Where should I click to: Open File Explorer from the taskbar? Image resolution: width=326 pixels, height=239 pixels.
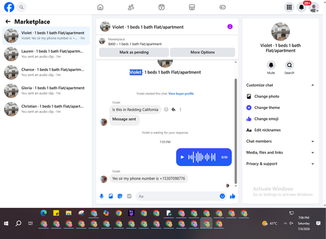pyautogui.click(x=68, y=213)
